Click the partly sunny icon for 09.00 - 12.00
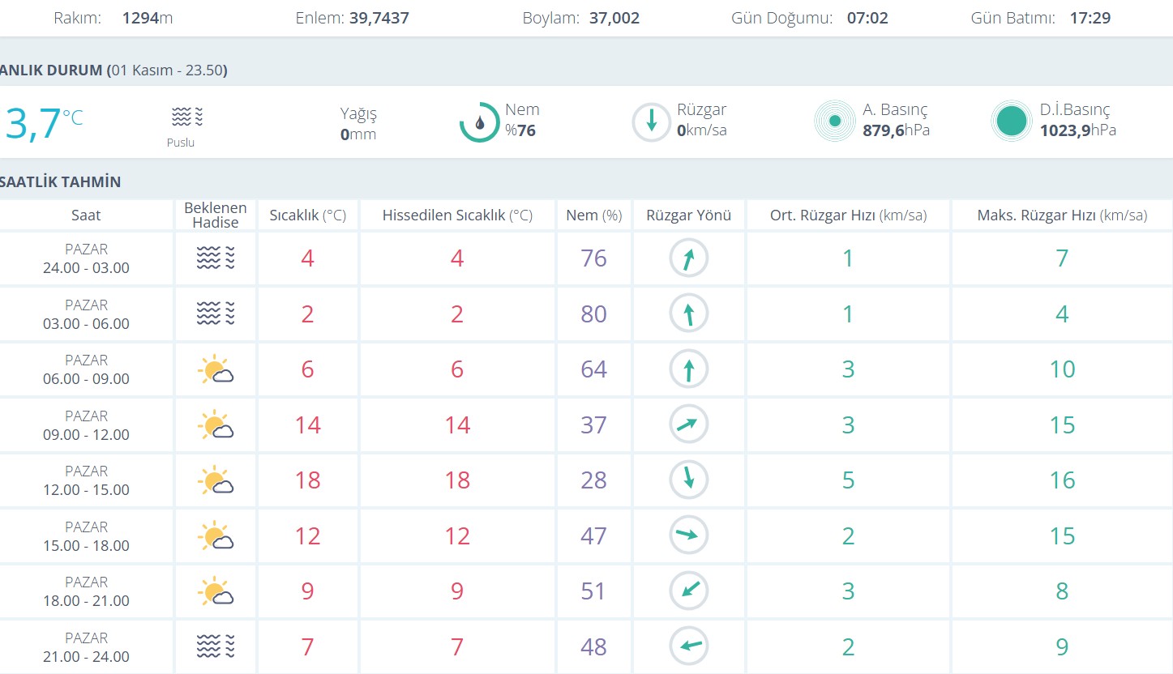Image resolution: width=1173 pixels, height=674 pixels. coord(216,425)
